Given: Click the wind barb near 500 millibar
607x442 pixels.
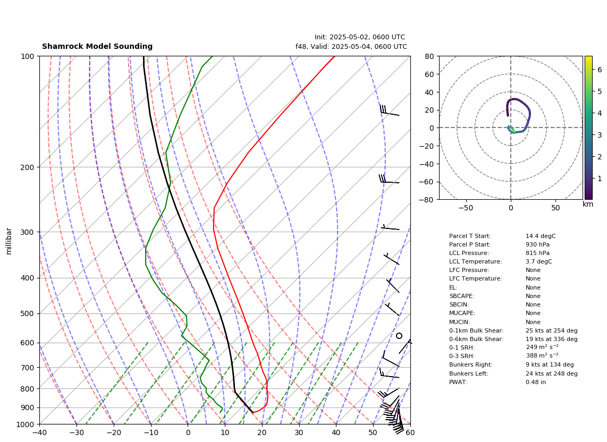Looking at the screenshot, I should [x=392, y=309].
